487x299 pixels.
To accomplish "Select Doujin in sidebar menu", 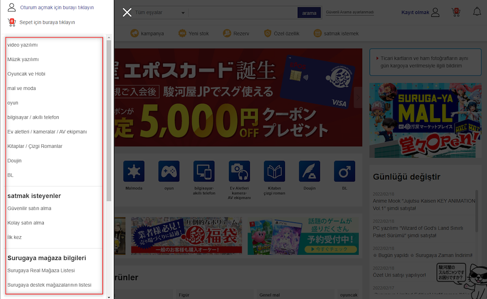I will coord(14,161).
